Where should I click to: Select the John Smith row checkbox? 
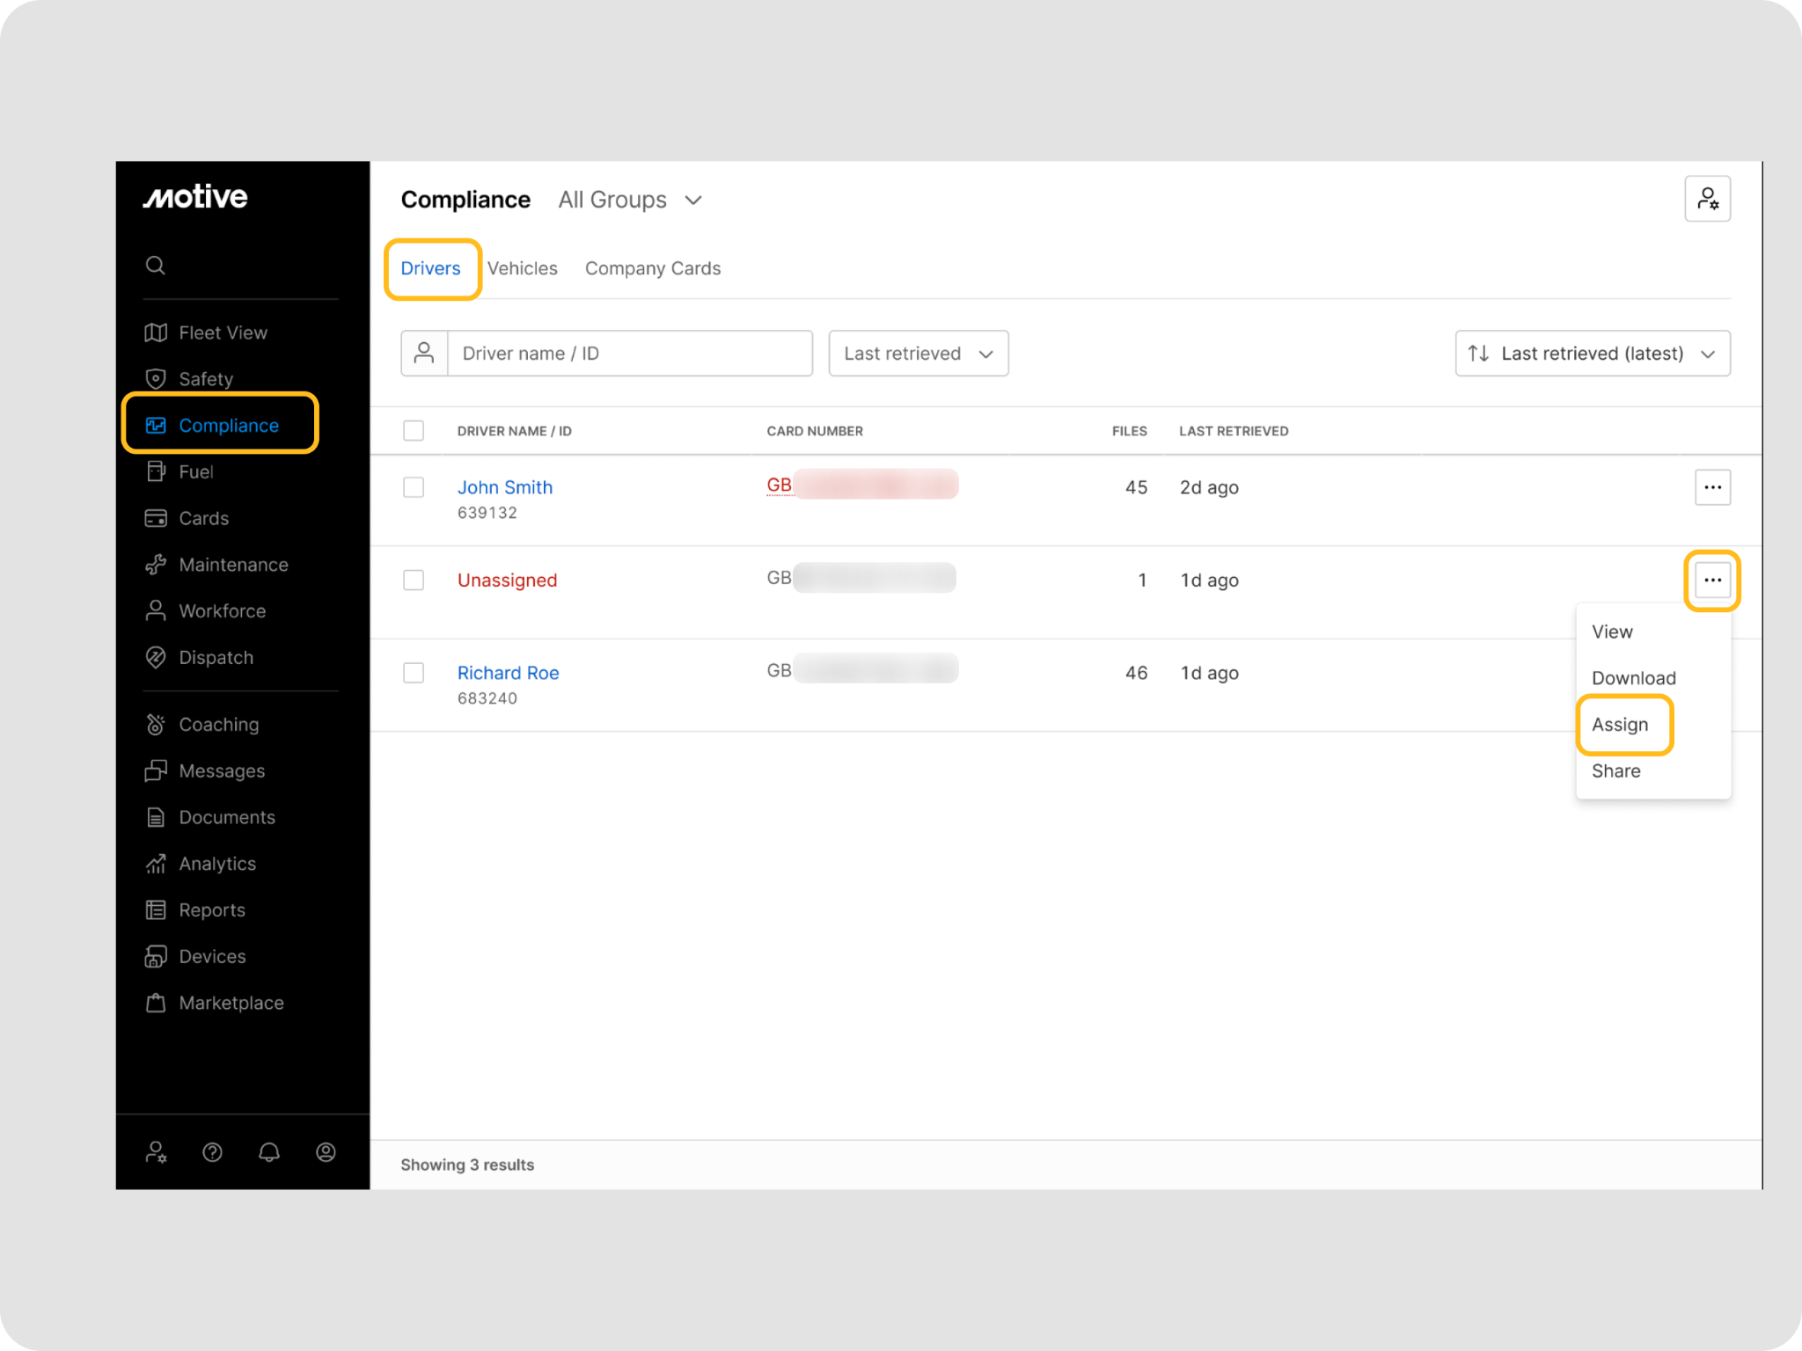[414, 487]
